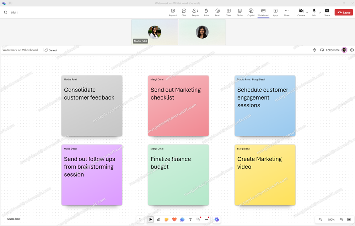Select the Create Marketing video note
Image resolution: width=355 pixels, height=226 pixels.
(x=265, y=175)
